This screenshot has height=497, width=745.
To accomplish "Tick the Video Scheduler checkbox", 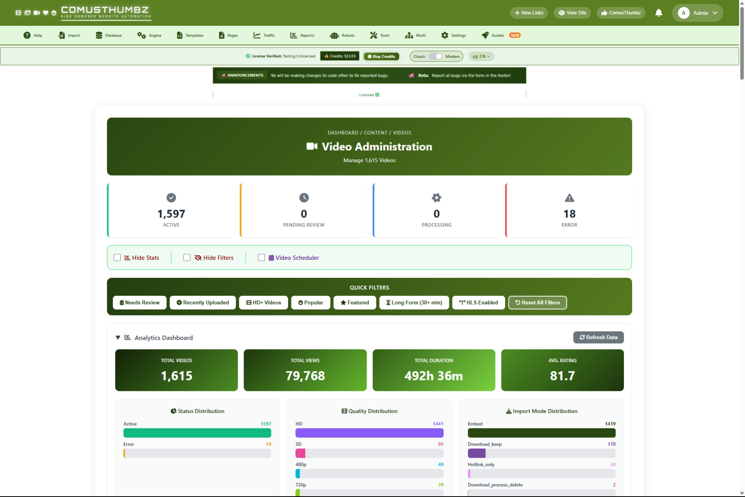I will (x=262, y=258).
